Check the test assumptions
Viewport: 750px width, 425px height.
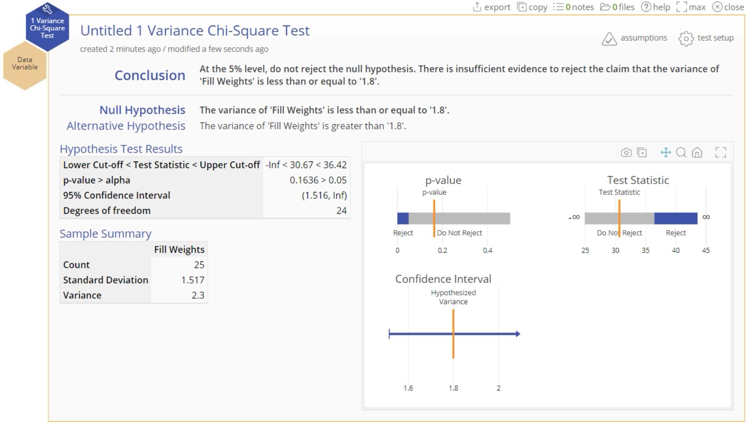coord(634,38)
